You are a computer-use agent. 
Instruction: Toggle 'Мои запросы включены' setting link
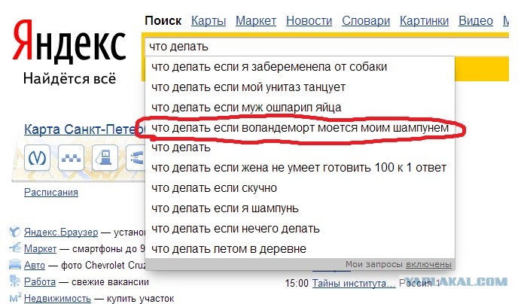pos(429,264)
